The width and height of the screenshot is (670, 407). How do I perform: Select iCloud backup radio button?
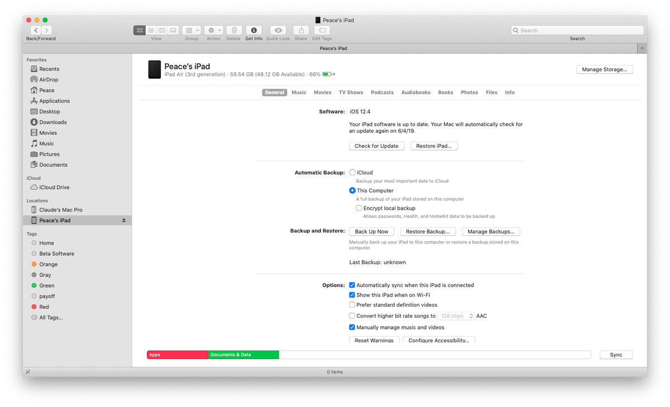[x=352, y=173]
